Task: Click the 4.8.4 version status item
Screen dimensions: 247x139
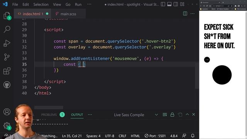Action: (x=174, y=136)
